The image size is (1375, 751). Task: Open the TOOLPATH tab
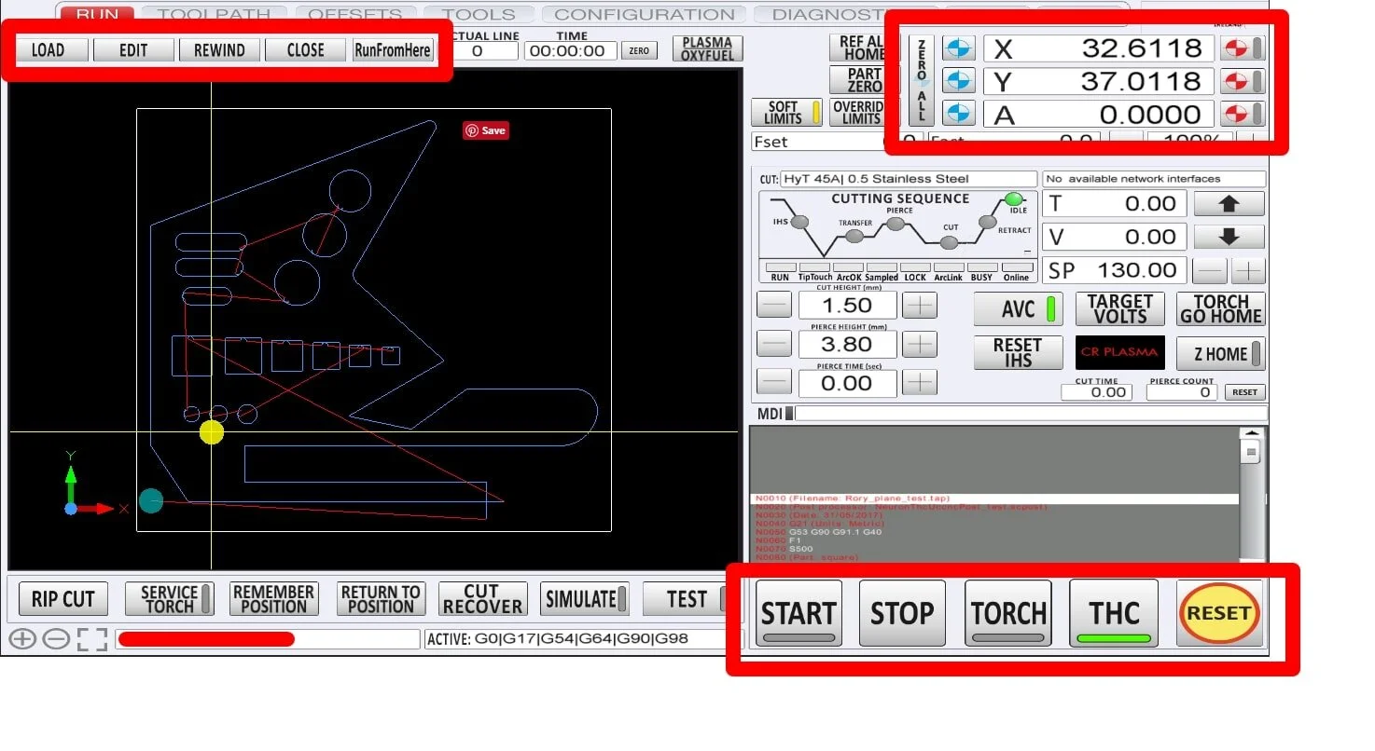(x=214, y=14)
